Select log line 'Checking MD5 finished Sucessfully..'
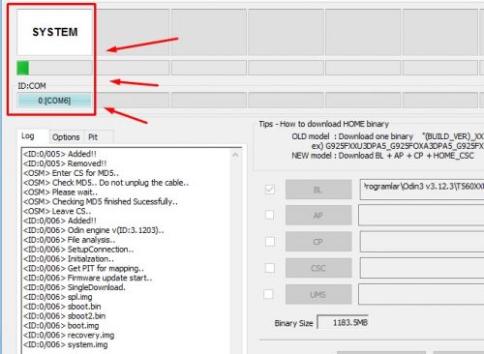 click(x=101, y=202)
